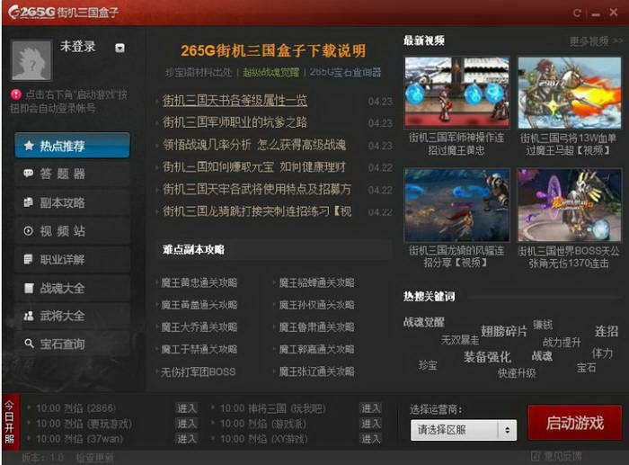629x465 pixels.
Task: Open the 答题器 menu label
Action: pyautogui.click(x=63, y=174)
